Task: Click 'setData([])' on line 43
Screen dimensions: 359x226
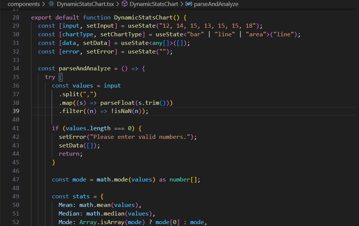Action: coord(77,146)
